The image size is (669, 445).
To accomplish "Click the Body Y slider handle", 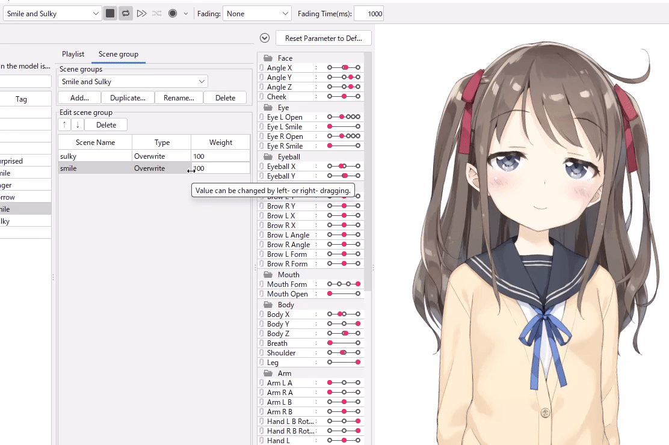I will coord(357,324).
